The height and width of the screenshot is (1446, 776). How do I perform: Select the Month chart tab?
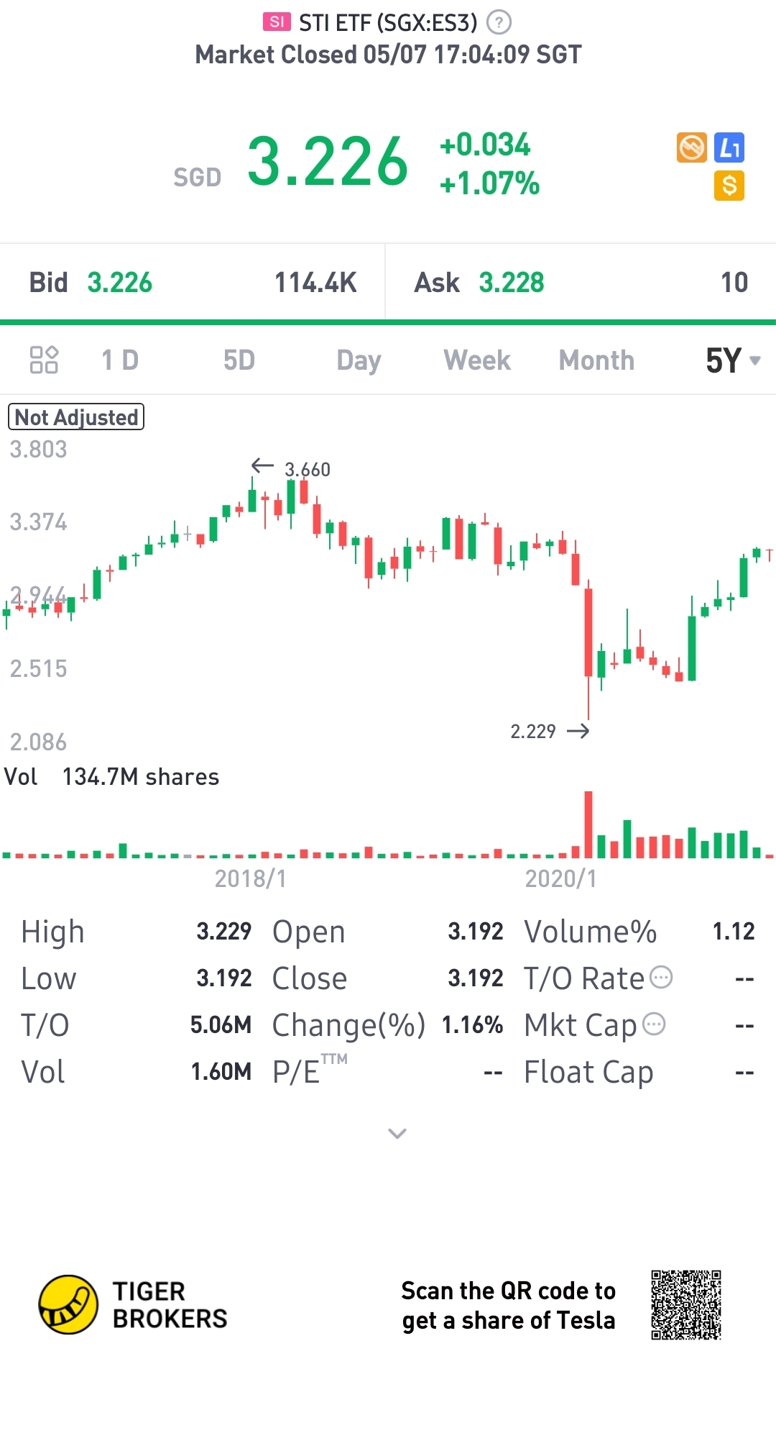pyautogui.click(x=596, y=360)
